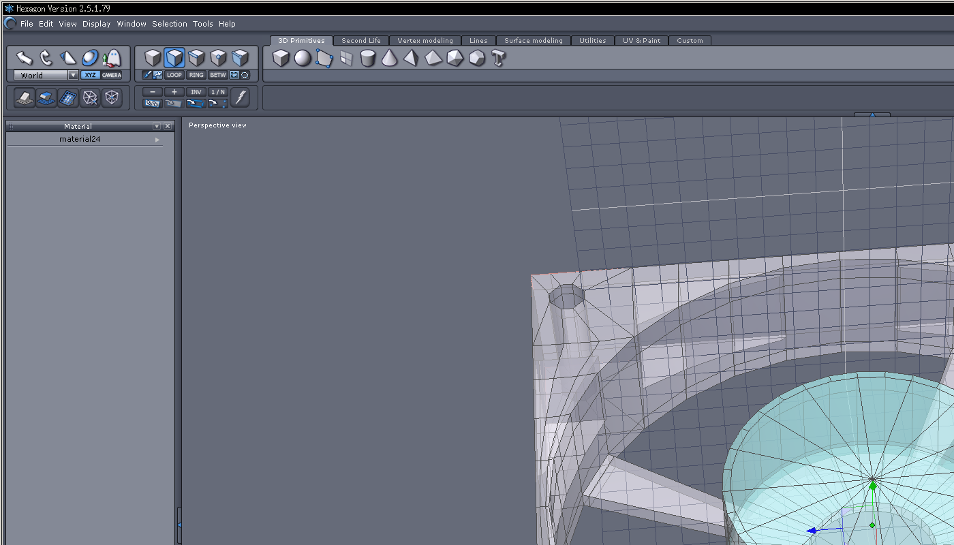Toggle XYZ manipulator mode
The height and width of the screenshot is (545, 954).
point(90,75)
